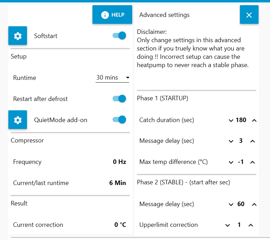Increase Phase 1 Message delay value
270x240 pixels.
[x=252, y=141]
